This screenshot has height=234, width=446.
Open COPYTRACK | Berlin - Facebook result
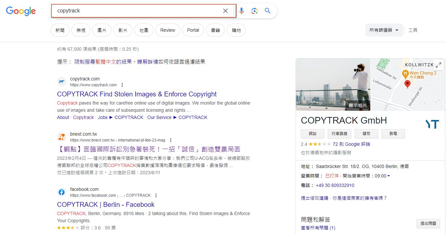tap(106, 205)
